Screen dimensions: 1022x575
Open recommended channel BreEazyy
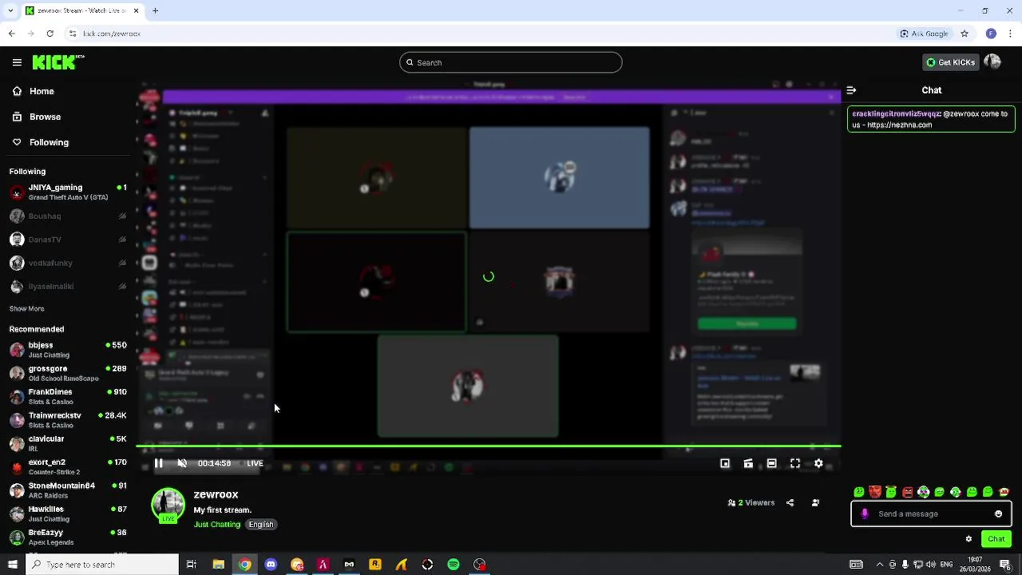coord(68,537)
